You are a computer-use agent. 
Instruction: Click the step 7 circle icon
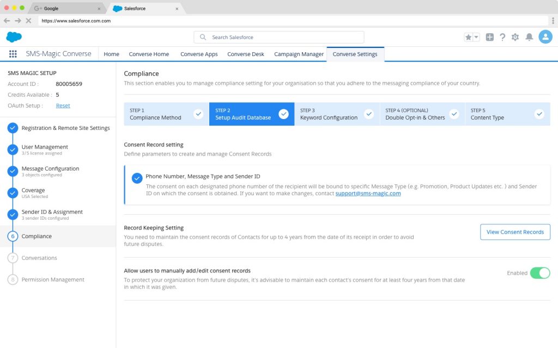(x=13, y=258)
